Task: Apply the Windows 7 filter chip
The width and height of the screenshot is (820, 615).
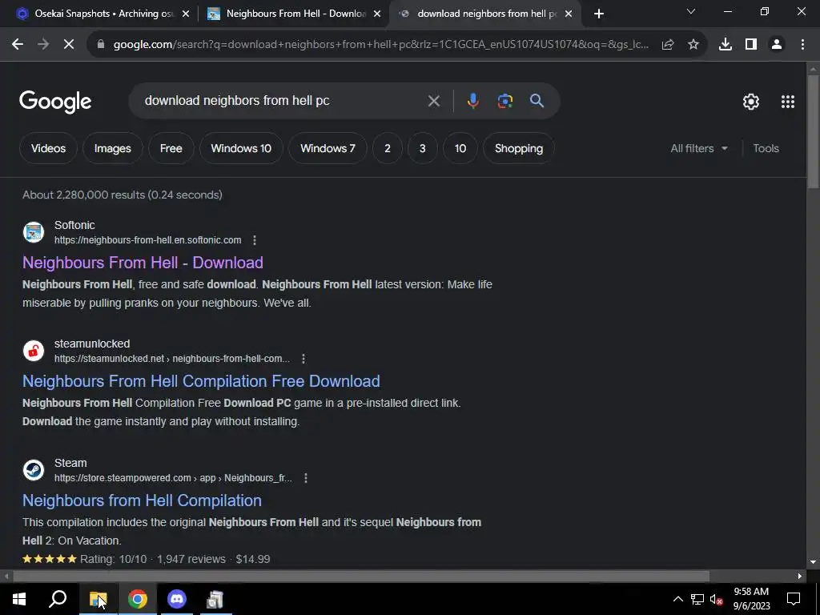Action: point(328,148)
